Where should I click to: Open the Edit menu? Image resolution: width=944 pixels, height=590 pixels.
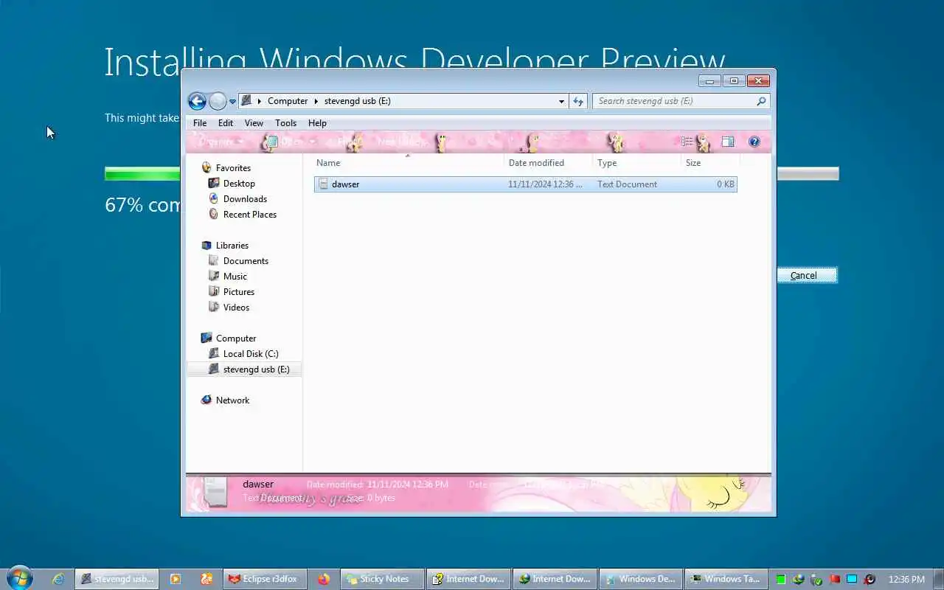click(226, 123)
